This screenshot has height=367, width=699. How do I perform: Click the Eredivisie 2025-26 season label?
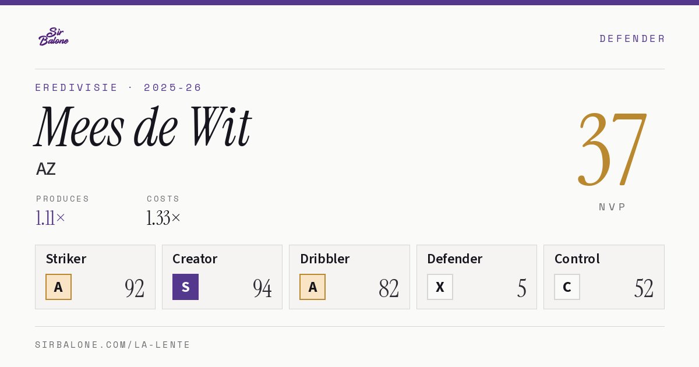pos(119,87)
